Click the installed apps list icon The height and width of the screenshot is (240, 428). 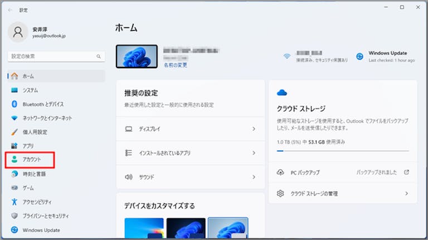click(129, 153)
